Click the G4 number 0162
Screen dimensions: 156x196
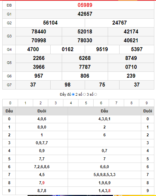68,49
